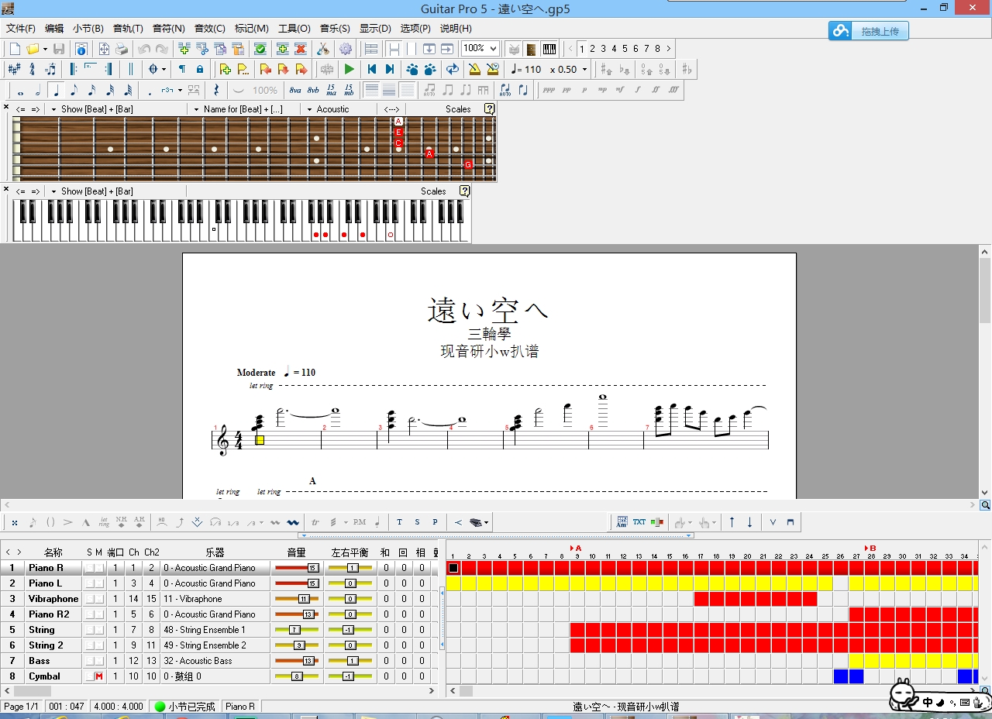The width and height of the screenshot is (992, 719).
Task: Open the 文件(F) menu
Action: 21,29
